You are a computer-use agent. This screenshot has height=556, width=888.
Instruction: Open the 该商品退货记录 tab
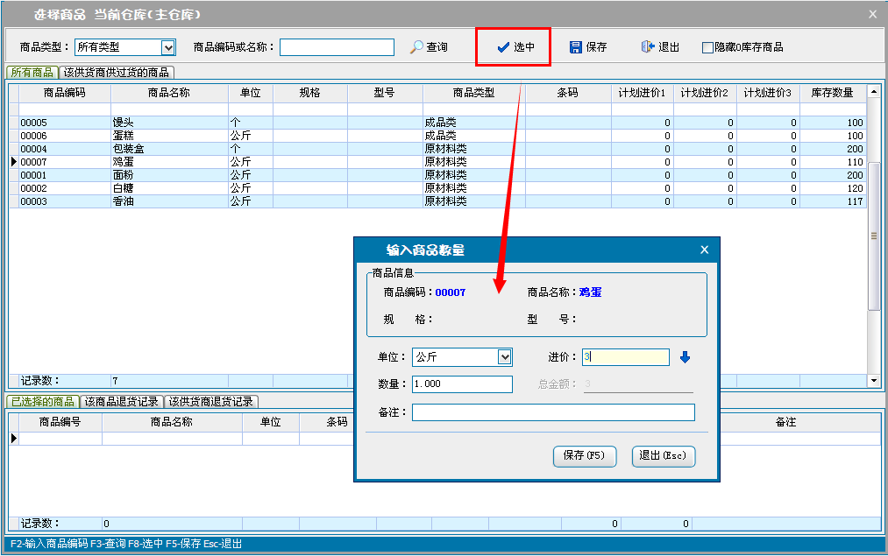click(121, 401)
